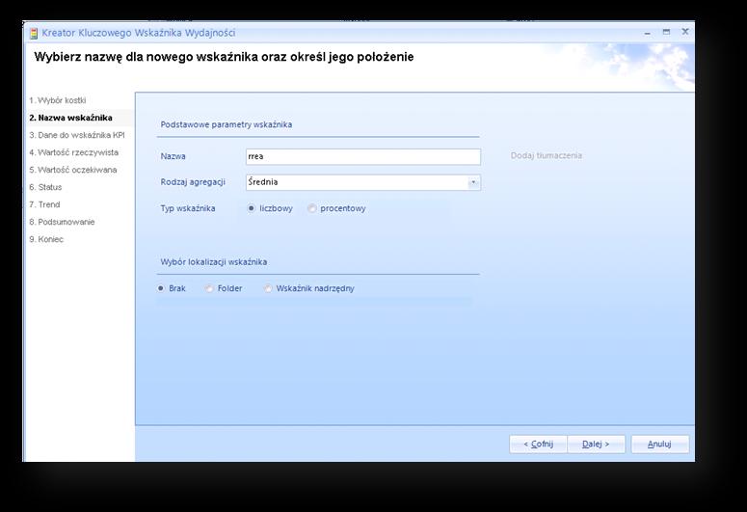This screenshot has width=747, height=512.
Task: Maximize the Kreator window
Action: pos(666,32)
